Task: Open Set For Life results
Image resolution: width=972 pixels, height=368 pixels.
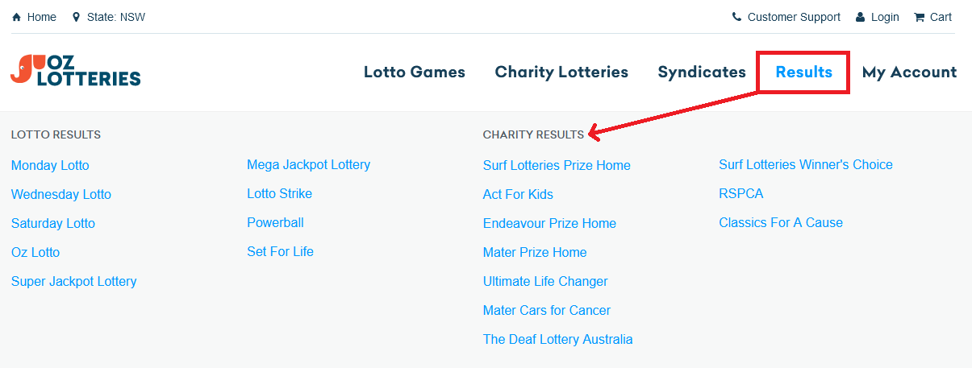Action: pyautogui.click(x=280, y=252)
